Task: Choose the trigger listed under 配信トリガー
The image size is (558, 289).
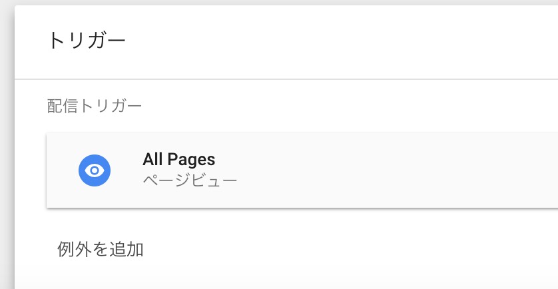Action: (302, 170)
